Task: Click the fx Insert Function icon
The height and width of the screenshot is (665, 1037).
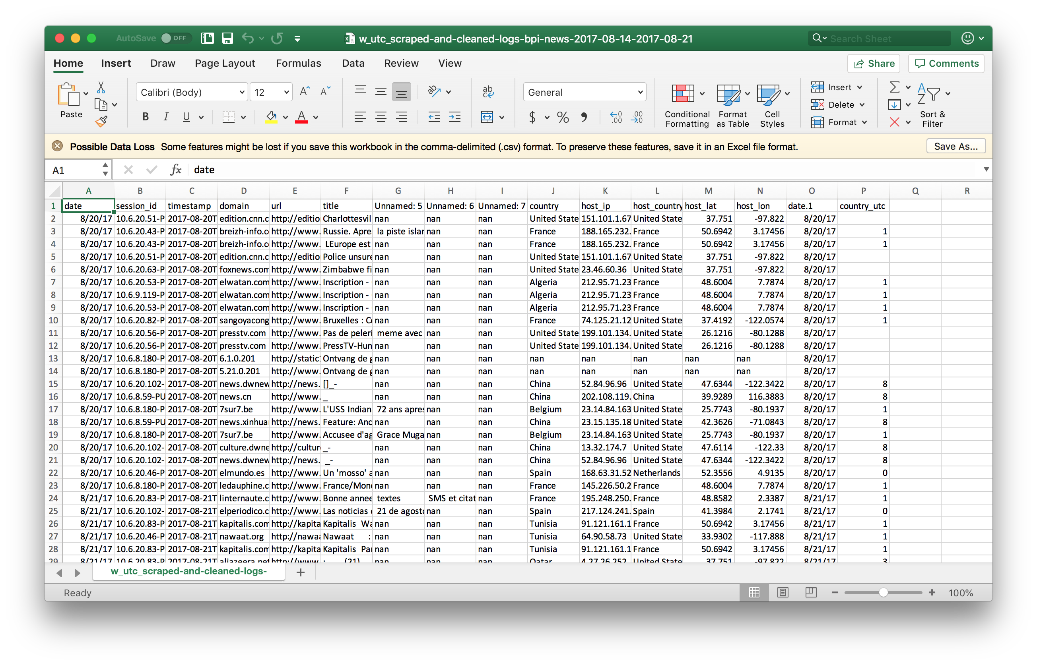Action: pos(175,170)
